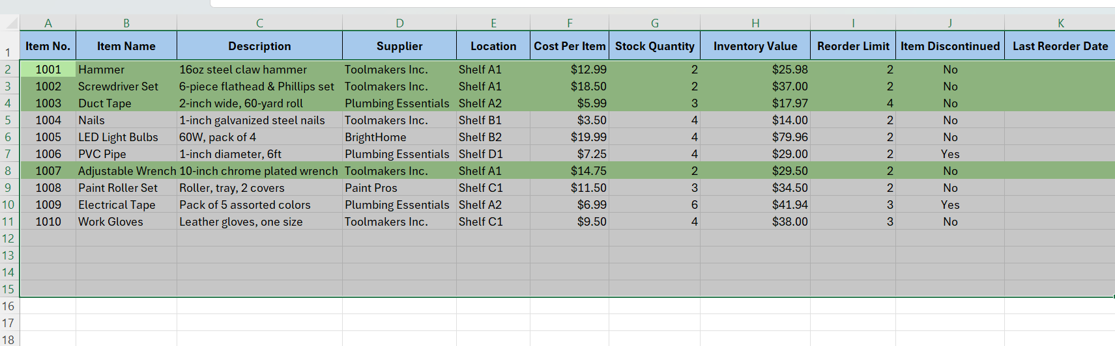Select column K header

(x=1060, y=23)
